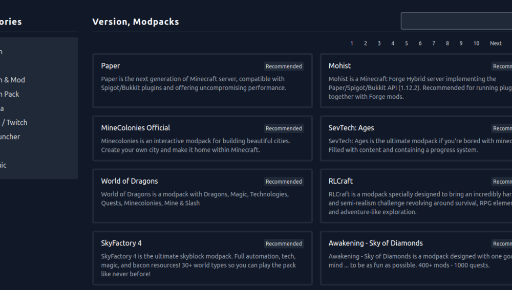Image resolution: width=512 pixels, height=290 pixels.
Task: Open the Paper server version card
Action: pyautogui.click(x=202, y=80)
